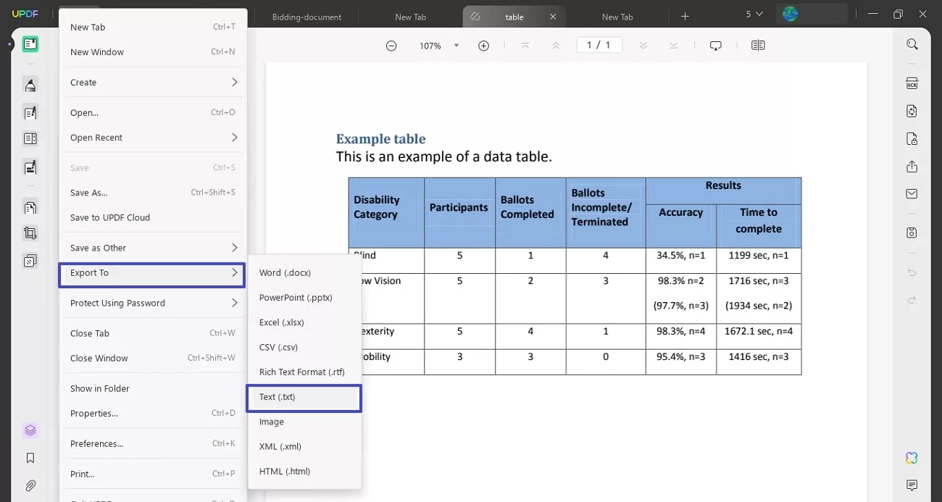Screen dimensions: 942x502
Task: Expand the Save as Other submenu
Action: click(153, 247)
